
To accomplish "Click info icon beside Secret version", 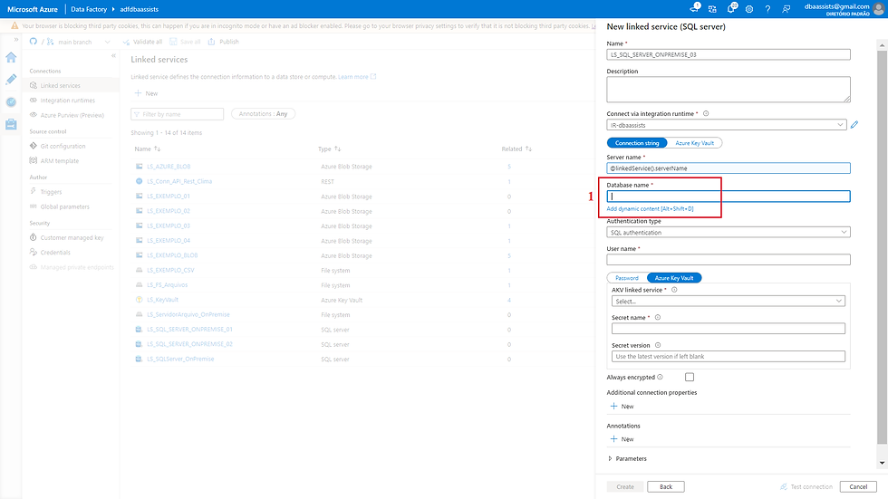I will coord(658,345).
